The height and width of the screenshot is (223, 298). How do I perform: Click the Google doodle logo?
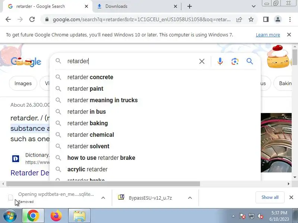(x=26, y=61)
